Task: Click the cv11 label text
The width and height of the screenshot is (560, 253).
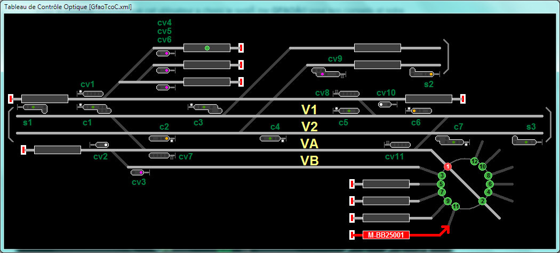Action: (x=395, y=157)
